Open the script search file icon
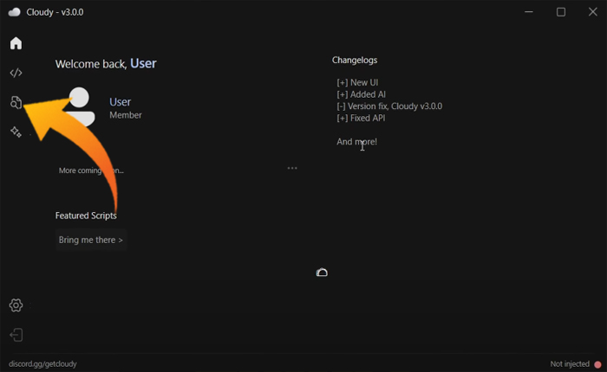 [x=16, y=102]
